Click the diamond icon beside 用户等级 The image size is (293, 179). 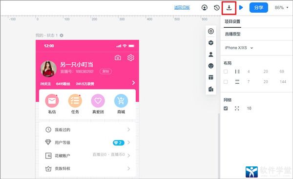pyautogui.click(x=48, y=143)
